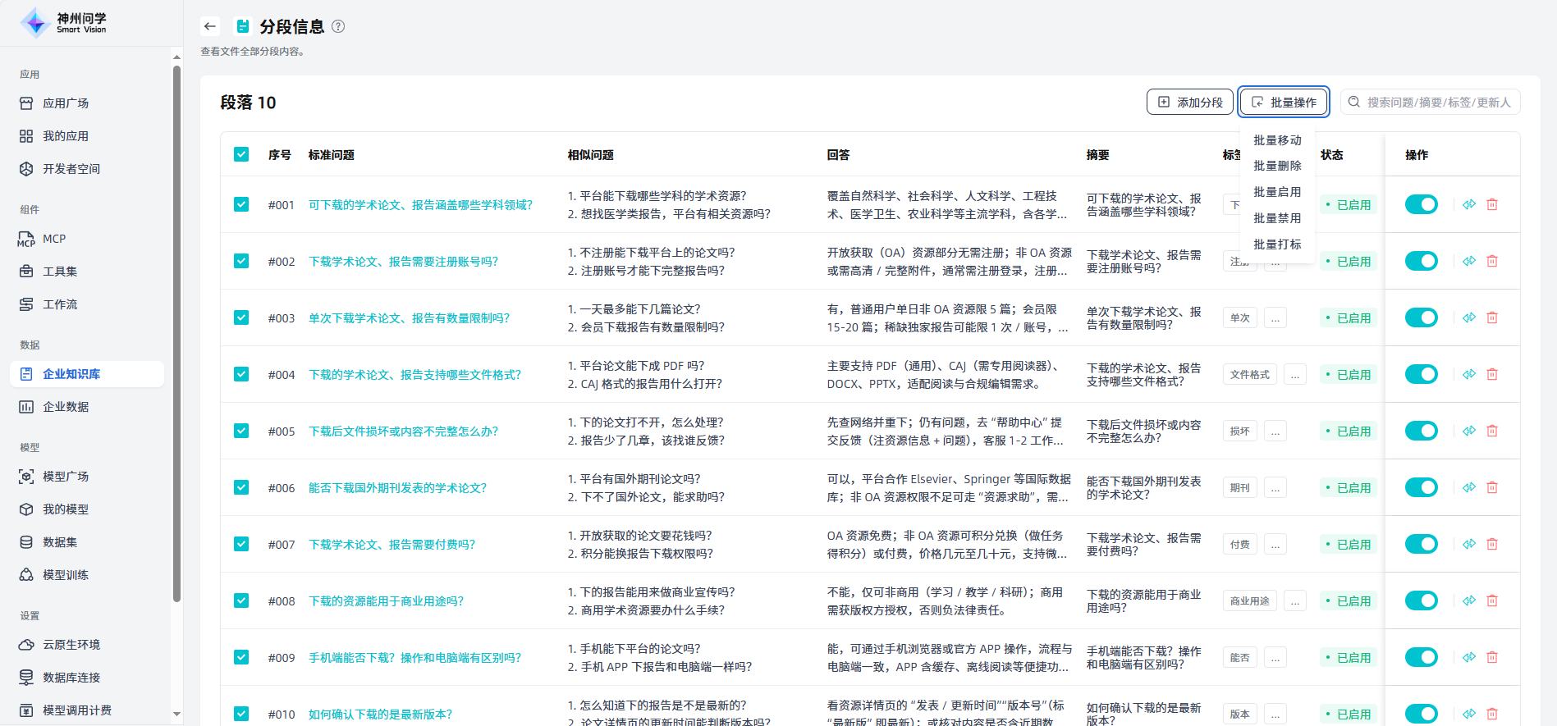
Task: Select 批量删除 from the dropdown menu
Action: coord(1277,166)
